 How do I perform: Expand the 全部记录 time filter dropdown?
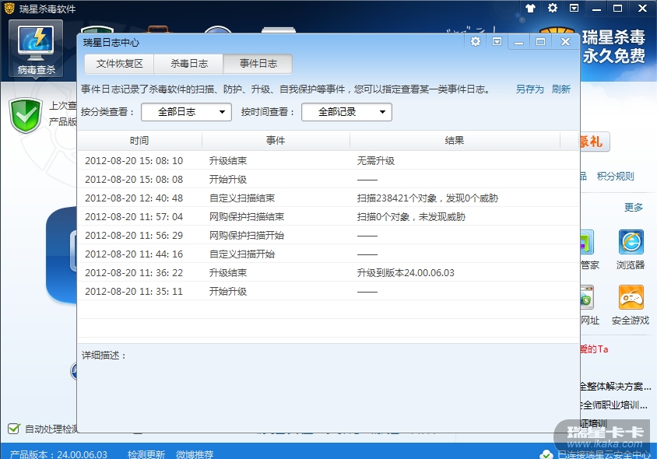(346, 112)
